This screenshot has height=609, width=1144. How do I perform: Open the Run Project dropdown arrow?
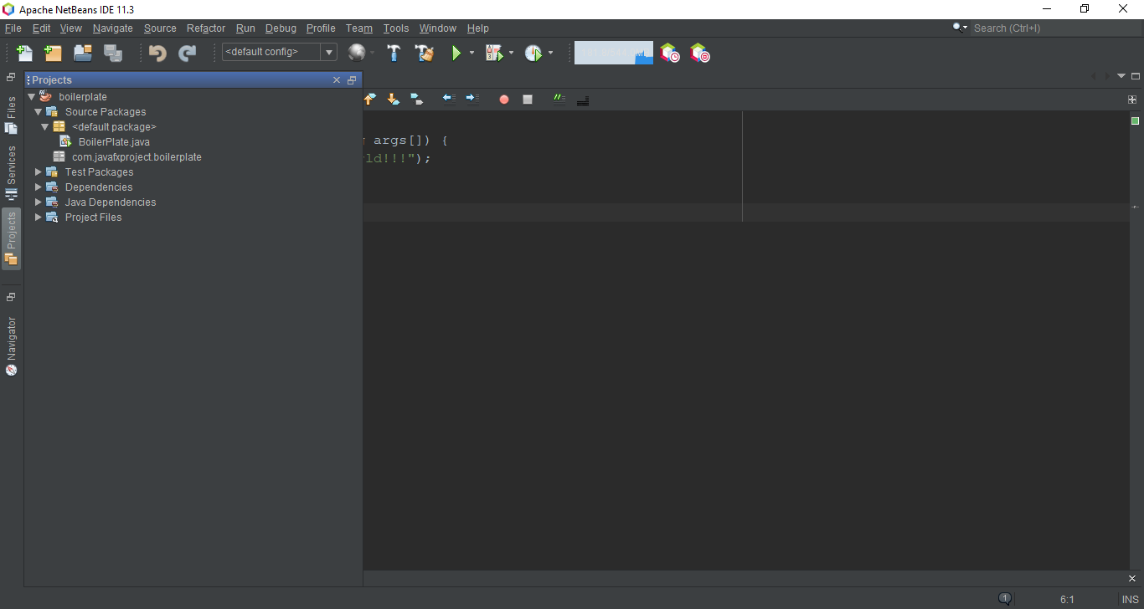(472, 53)
